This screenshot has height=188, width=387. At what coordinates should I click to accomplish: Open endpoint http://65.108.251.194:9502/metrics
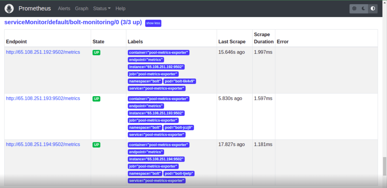pyautogui.click(x=43, y=144)
